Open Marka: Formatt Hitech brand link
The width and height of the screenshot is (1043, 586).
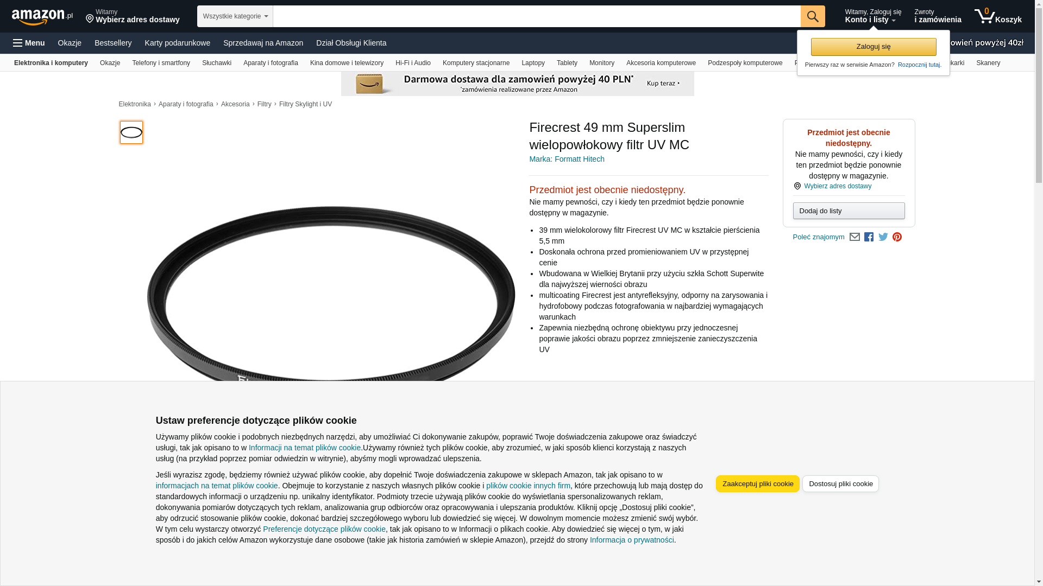(567, 159)
